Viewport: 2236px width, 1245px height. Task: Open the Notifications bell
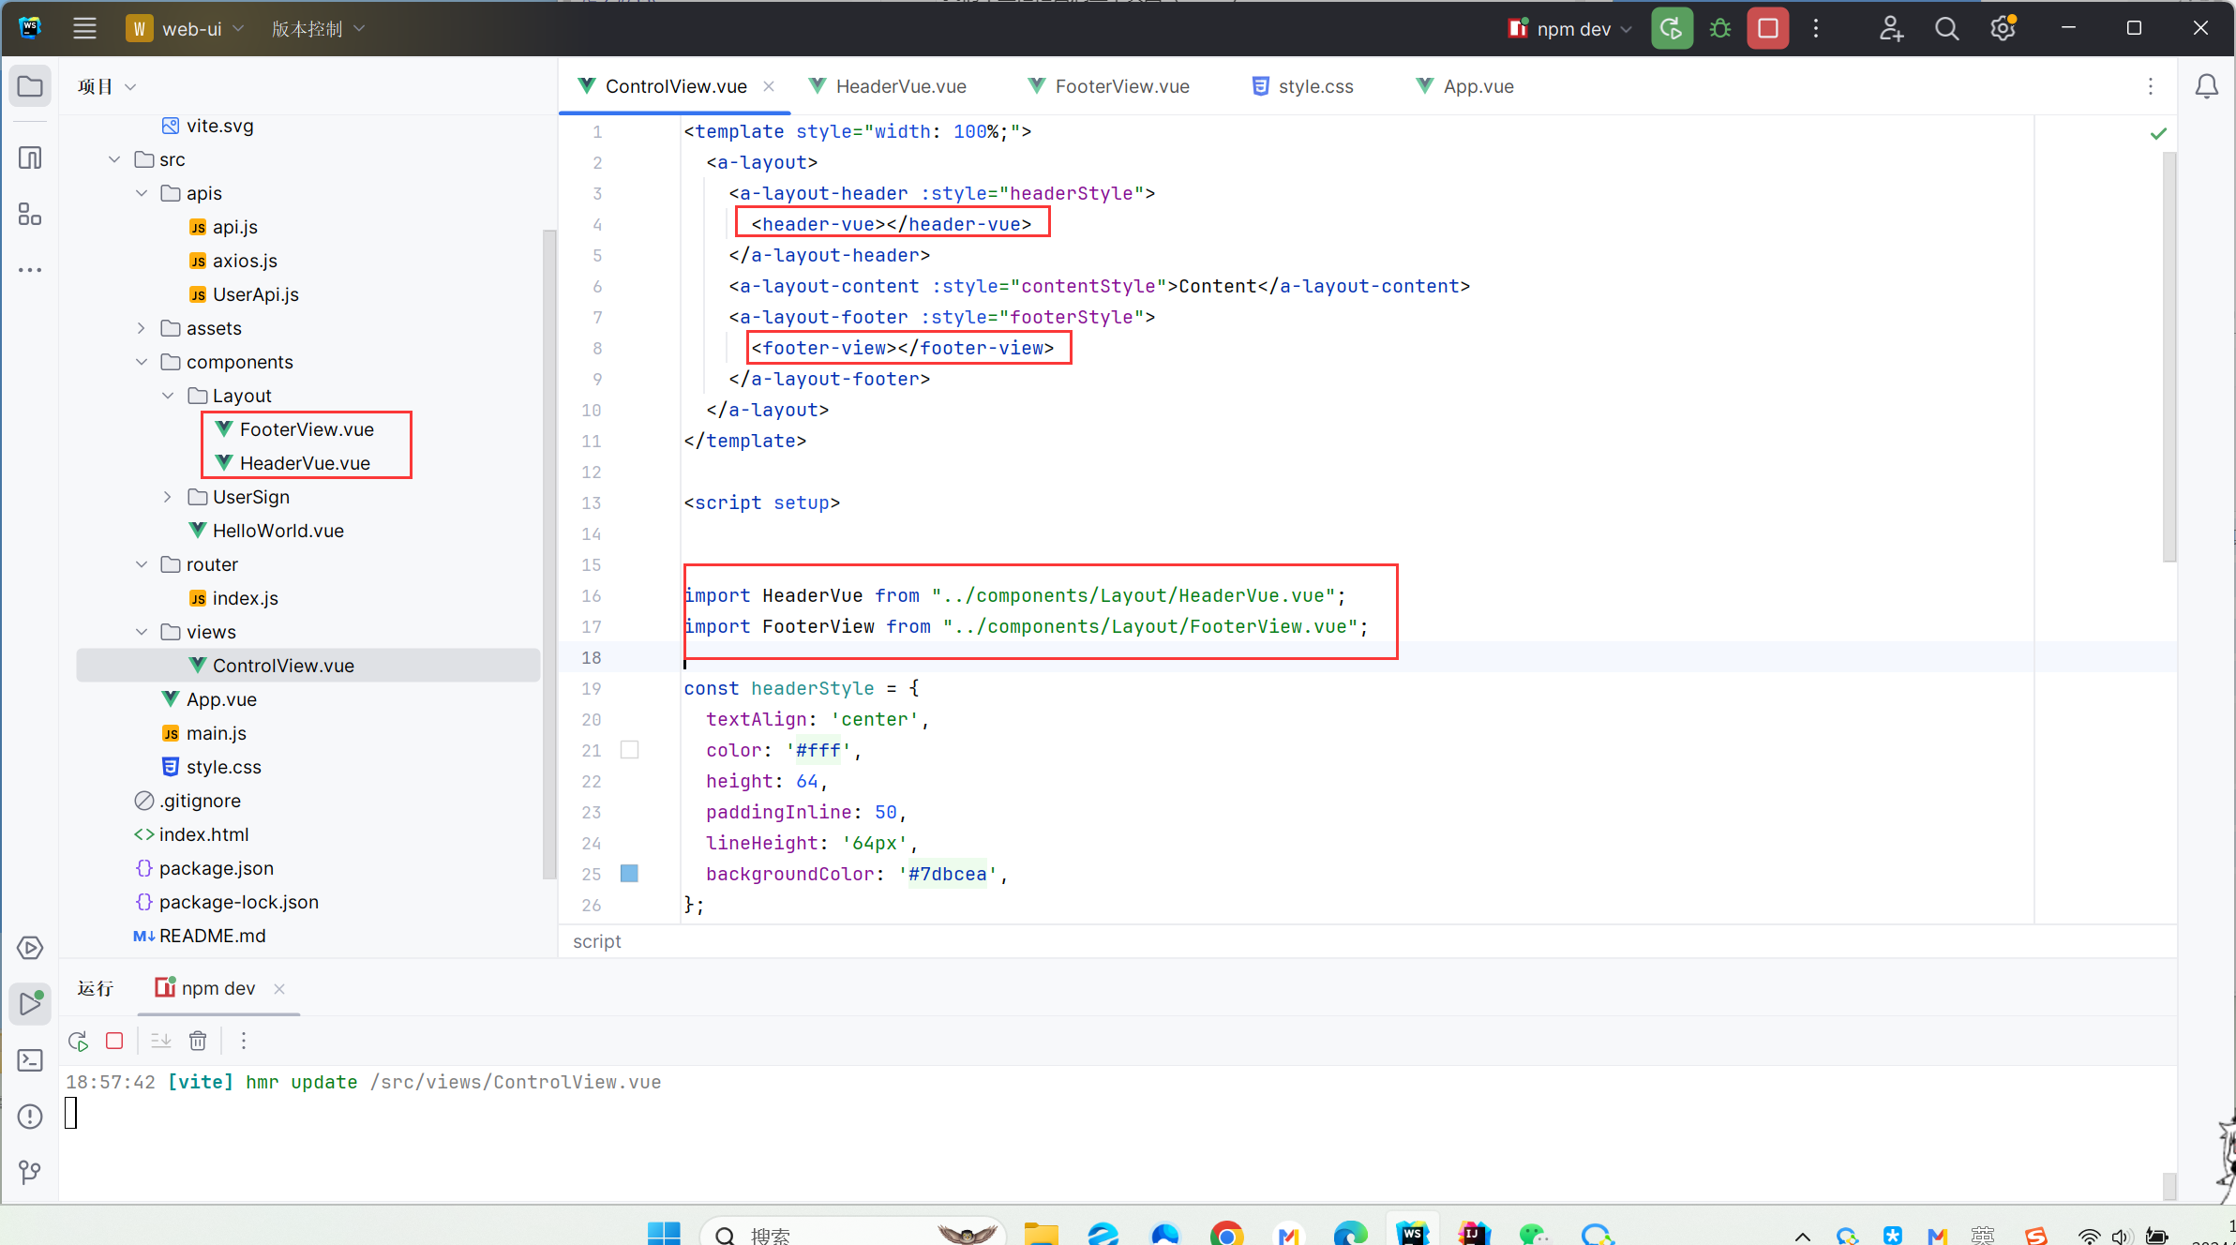tap(2207, 86)
